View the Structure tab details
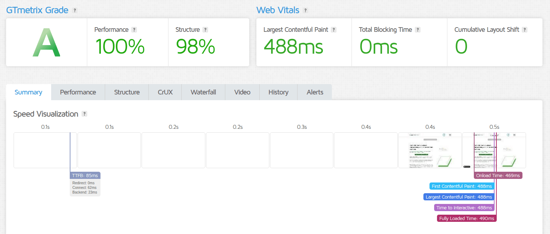This screenshot has width=550, height=234. tap(127, 92)
